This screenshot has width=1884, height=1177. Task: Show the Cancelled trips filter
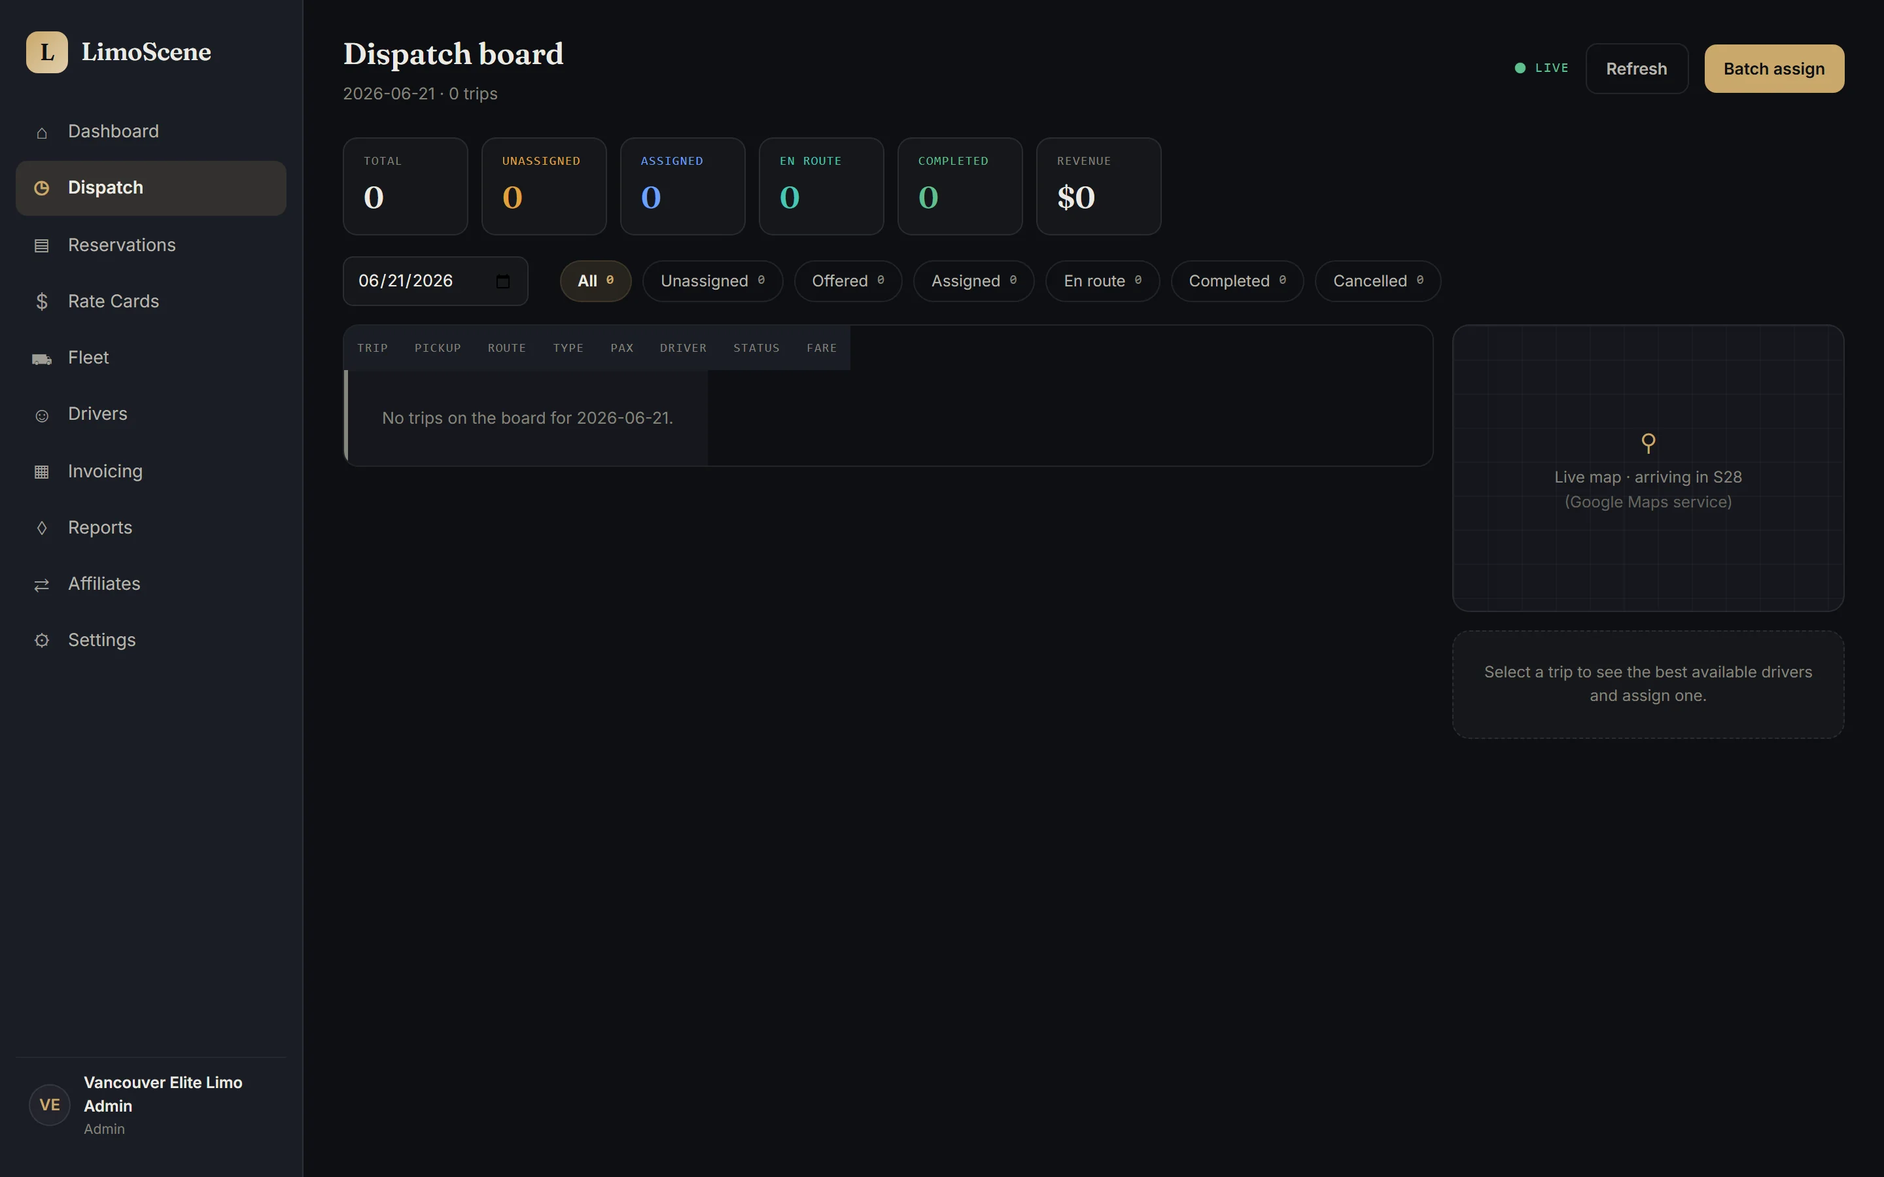1378,281
